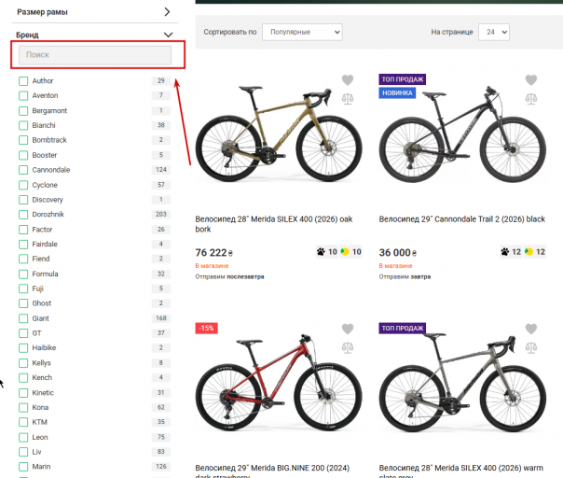The height and width of the screenshot is (478, 563).
Task: Click price 76 222 of Merida SILEX
Action: tap(213, 253)
